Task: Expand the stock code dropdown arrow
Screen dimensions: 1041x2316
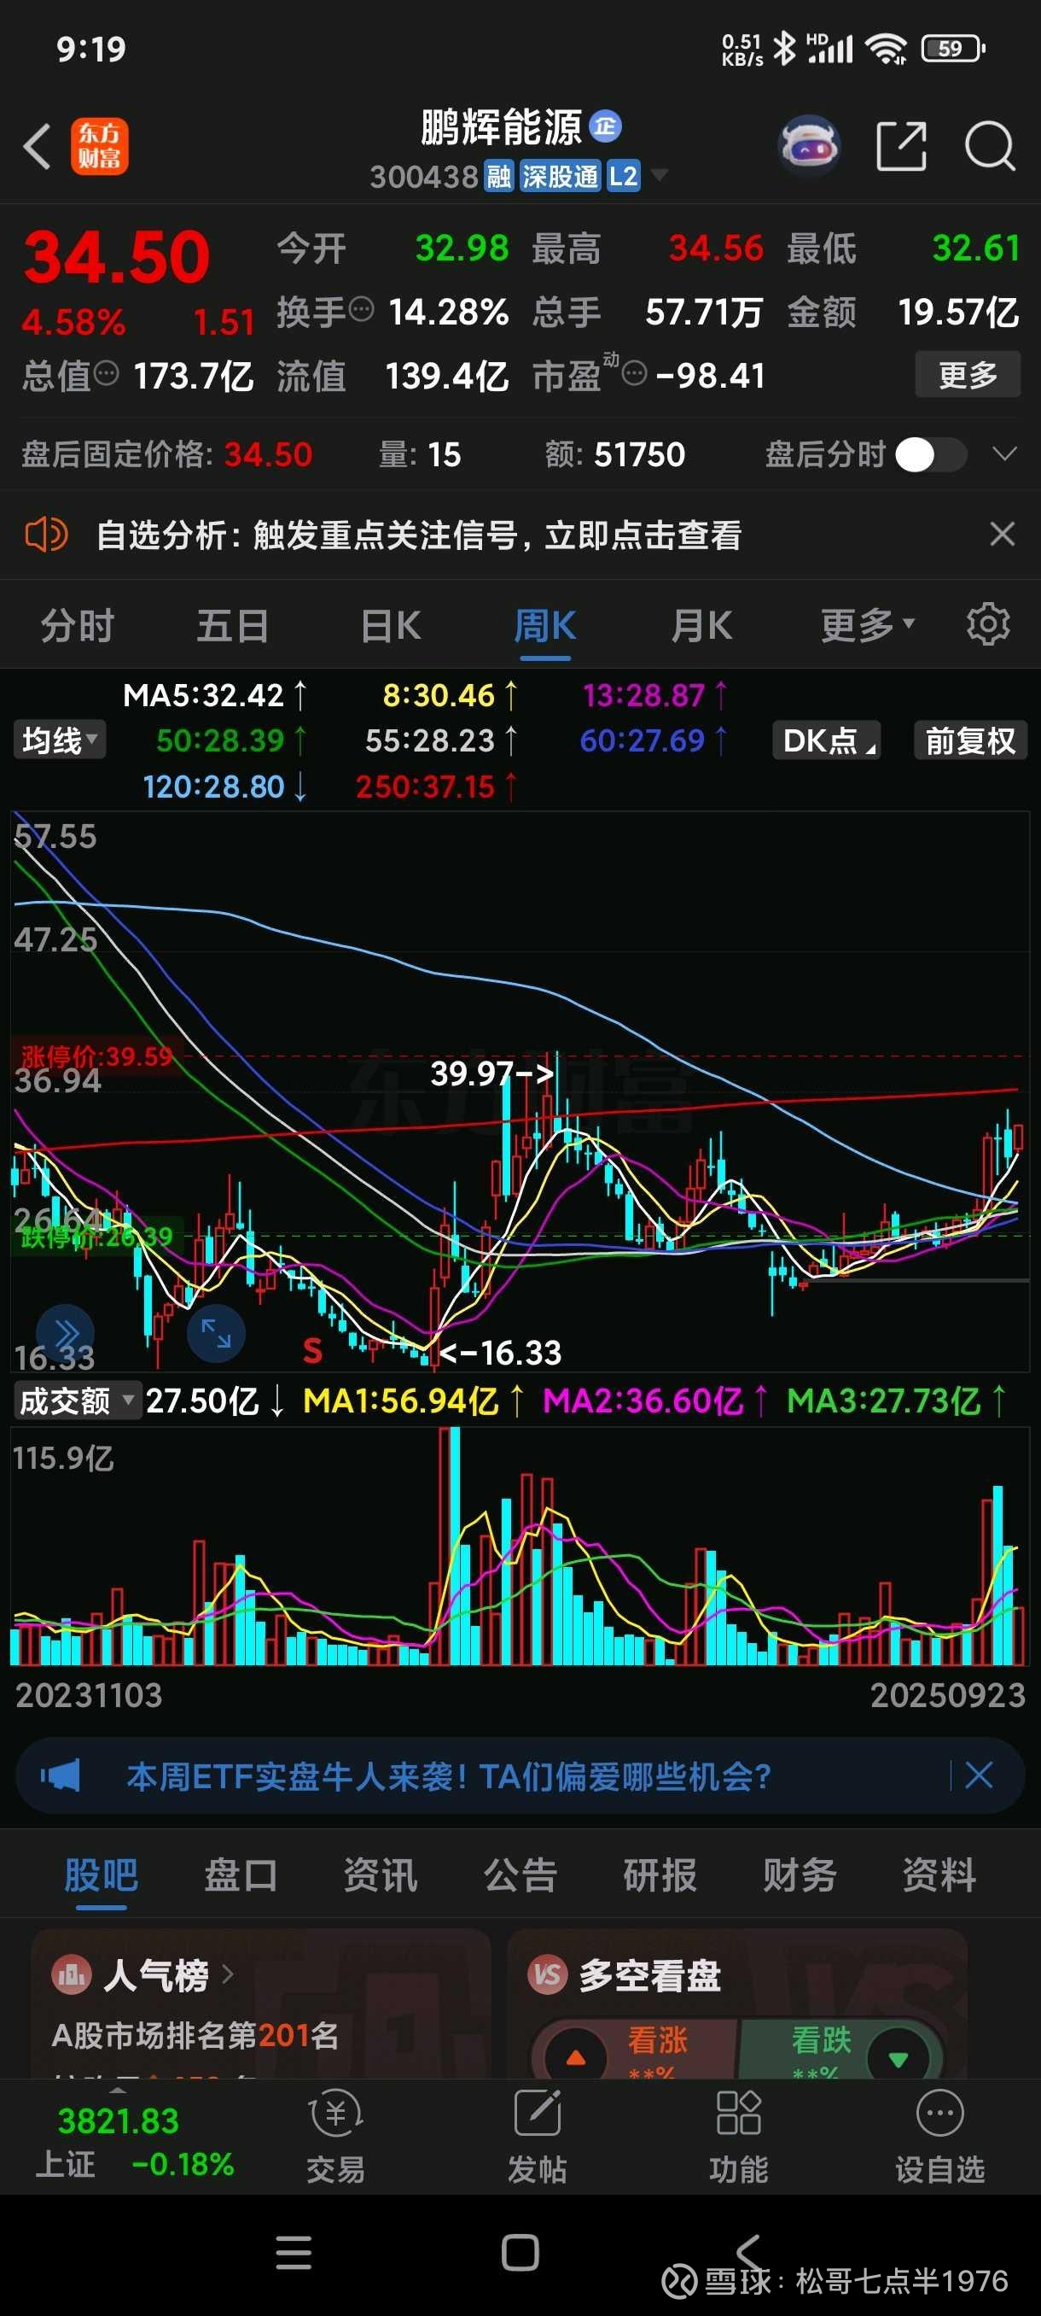Action: 660,174
